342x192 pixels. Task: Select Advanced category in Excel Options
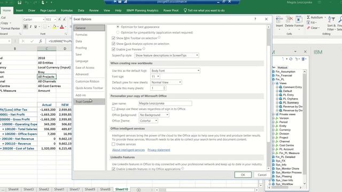89,74
